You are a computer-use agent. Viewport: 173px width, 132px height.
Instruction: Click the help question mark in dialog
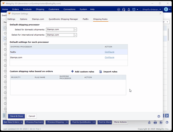click(159, 116)
